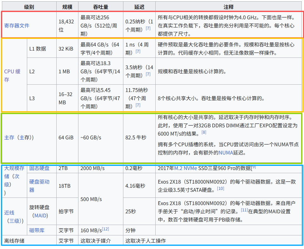This screenshot has height=249, width=304.
Task: Open reference [8] after 6000 MT/s的结果
Action: point(204,132)
